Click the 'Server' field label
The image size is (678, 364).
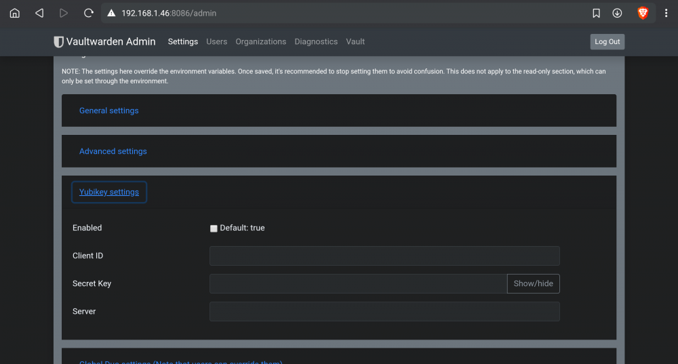coord(84,311)
